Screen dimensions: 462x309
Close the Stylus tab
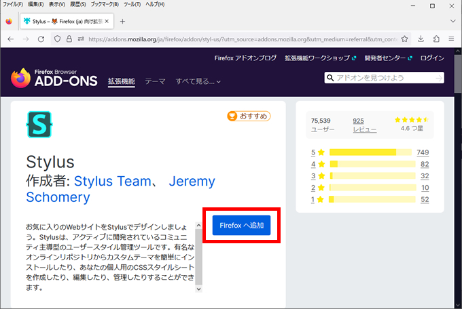[107, 21]
